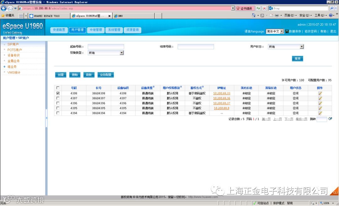The width and height of the screenshot is (339, 206).
Task: Click the printer icon in command bar
Action: (277, 16)
